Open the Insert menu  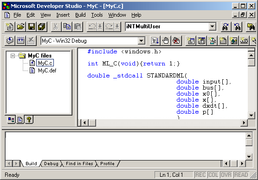click(x=63, y=15)
